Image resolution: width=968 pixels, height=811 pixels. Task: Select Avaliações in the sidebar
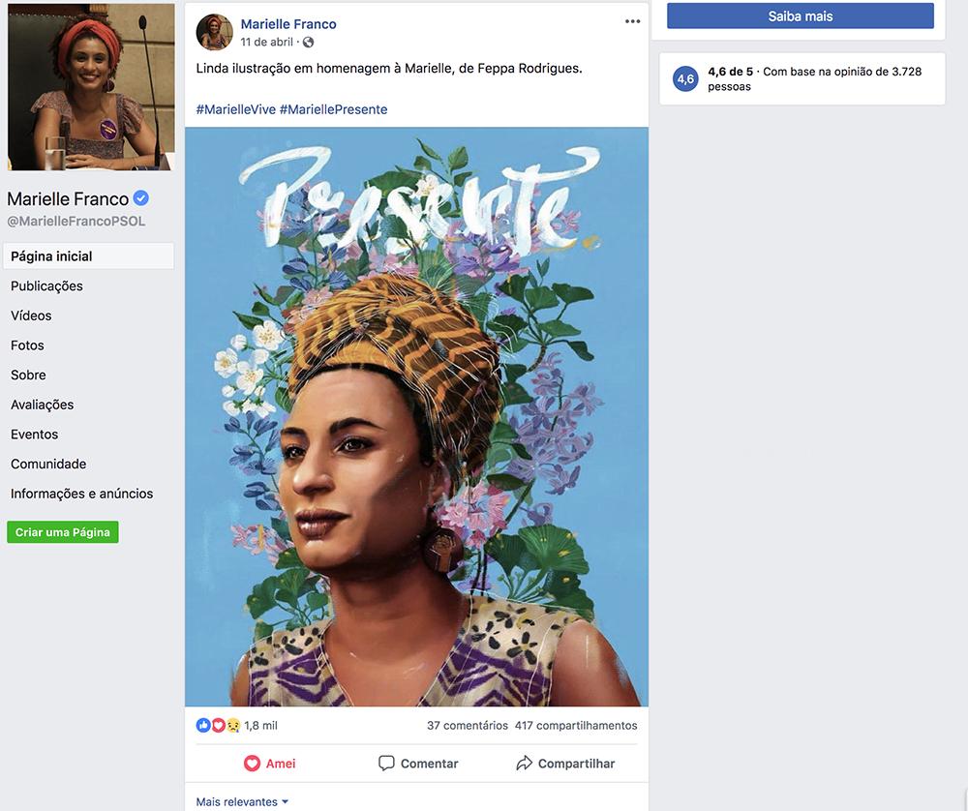point(42,405)
